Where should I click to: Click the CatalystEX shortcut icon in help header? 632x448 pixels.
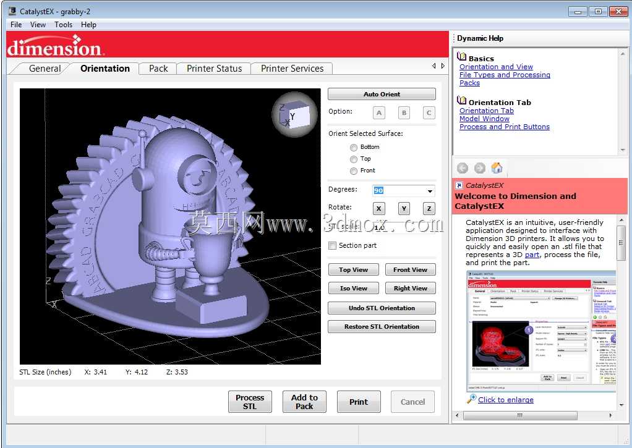[459, 185]
